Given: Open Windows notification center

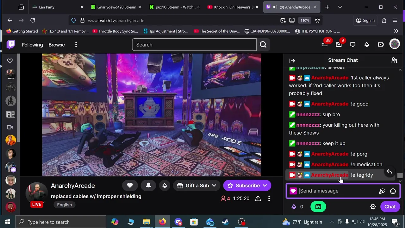Looking at the screenshot, I should point(395,222).
